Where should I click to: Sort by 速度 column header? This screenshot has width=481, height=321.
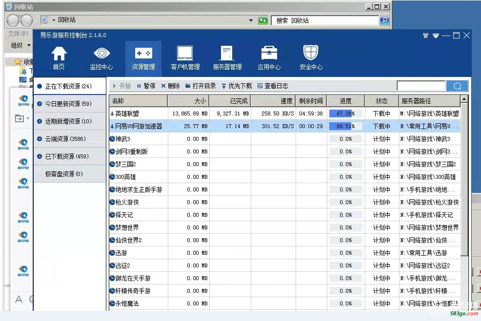coord(273,101)
